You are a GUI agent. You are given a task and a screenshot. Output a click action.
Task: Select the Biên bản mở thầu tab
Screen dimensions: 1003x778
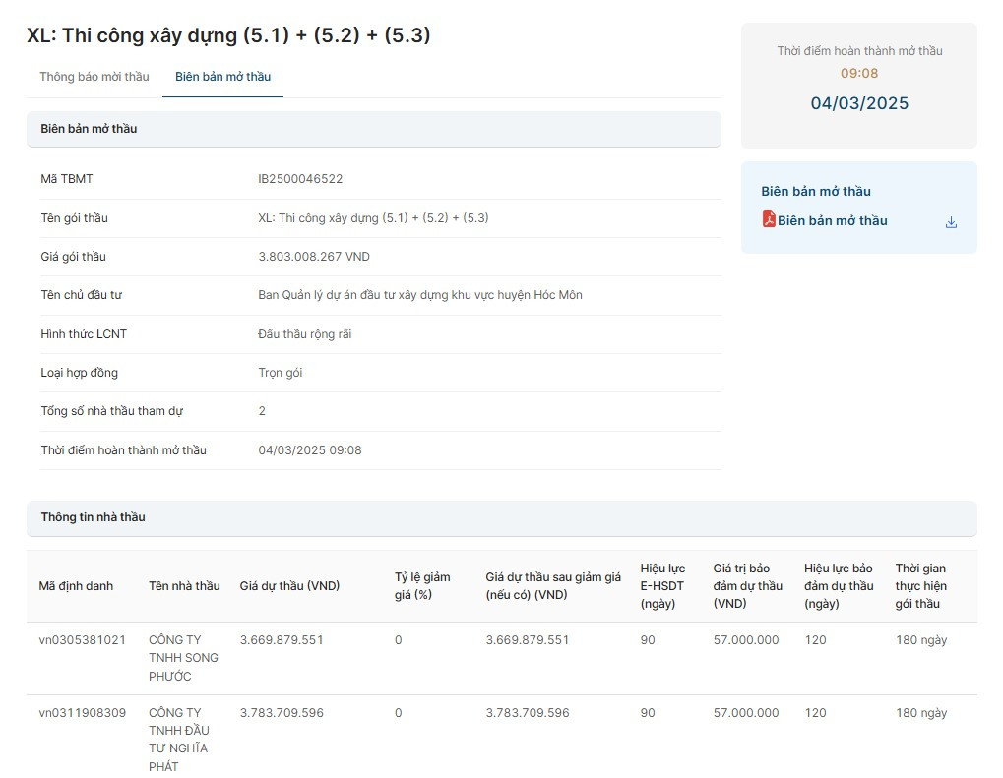[x=222, y=77]
